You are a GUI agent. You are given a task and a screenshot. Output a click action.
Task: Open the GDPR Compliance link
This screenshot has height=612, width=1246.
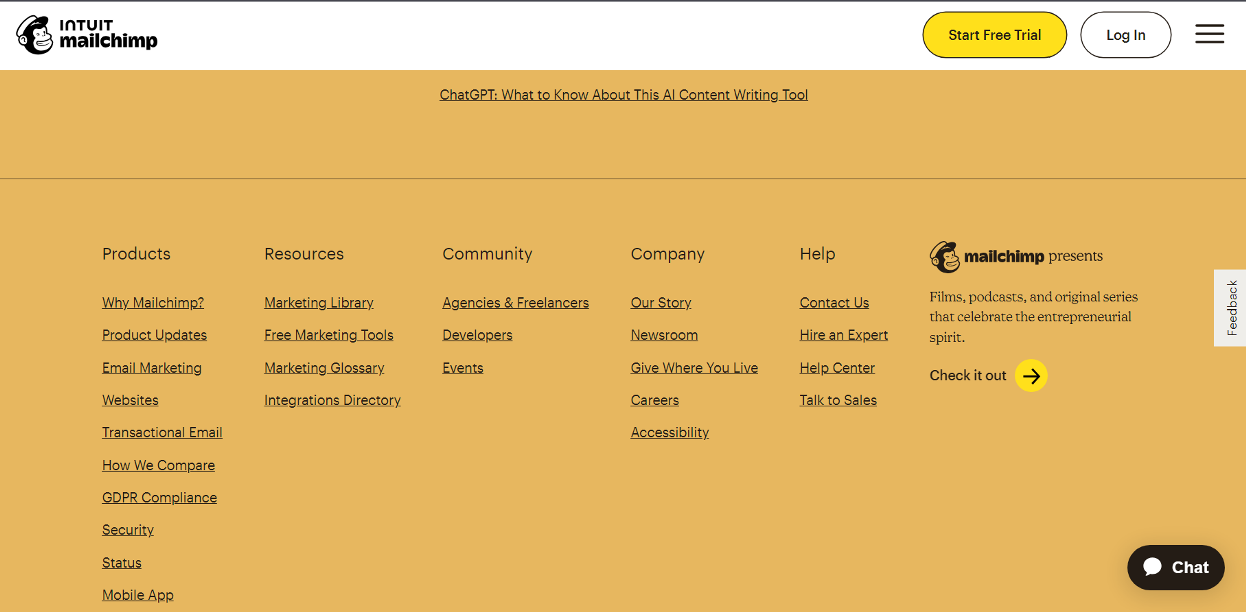click(x=159, y=498)
